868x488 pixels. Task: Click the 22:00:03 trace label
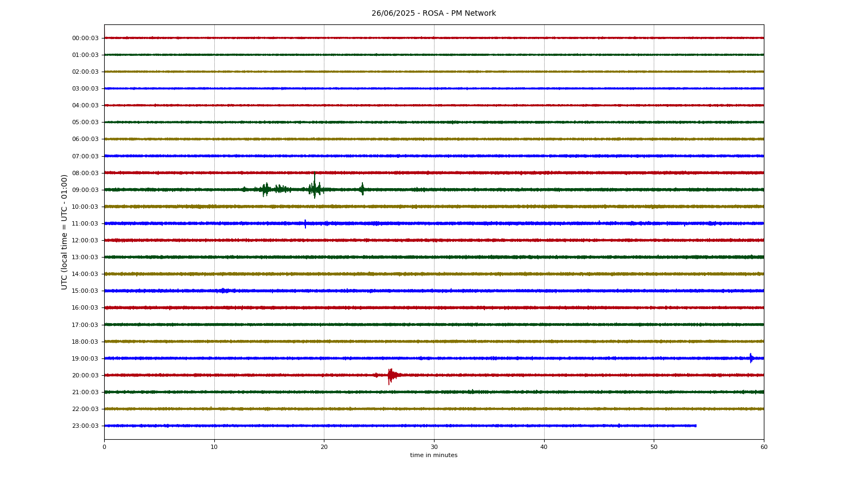[85, 409]
